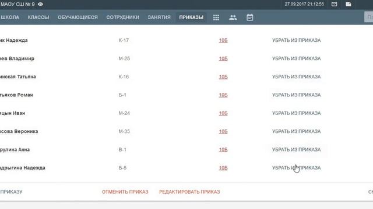Open the calendar icon in navigation bar

click(250, 17)
